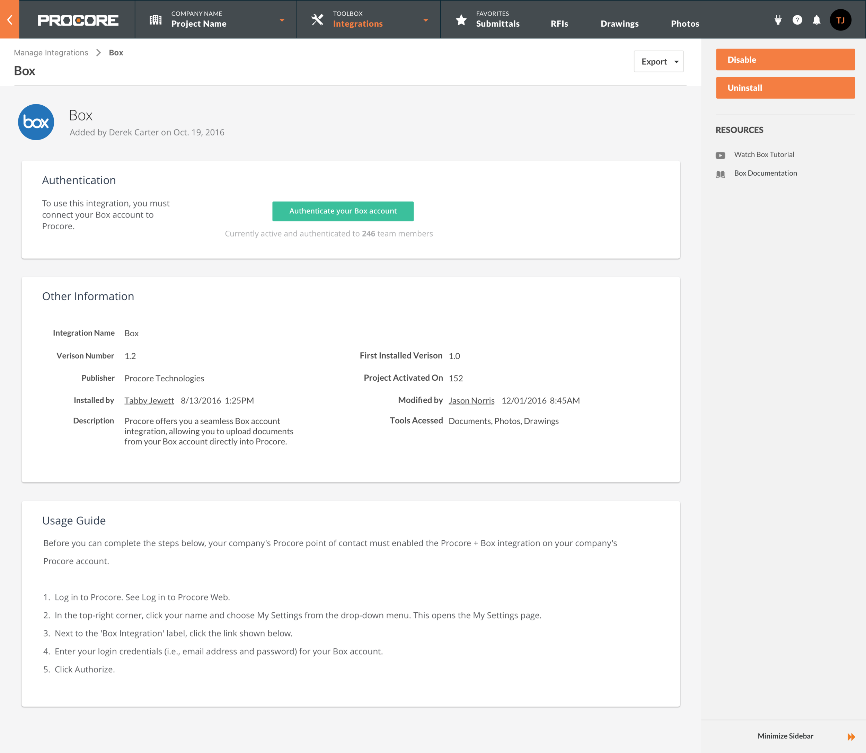
Task: Go back to Manage Integrations breadcrumb
Action: [x=51, y=53]
